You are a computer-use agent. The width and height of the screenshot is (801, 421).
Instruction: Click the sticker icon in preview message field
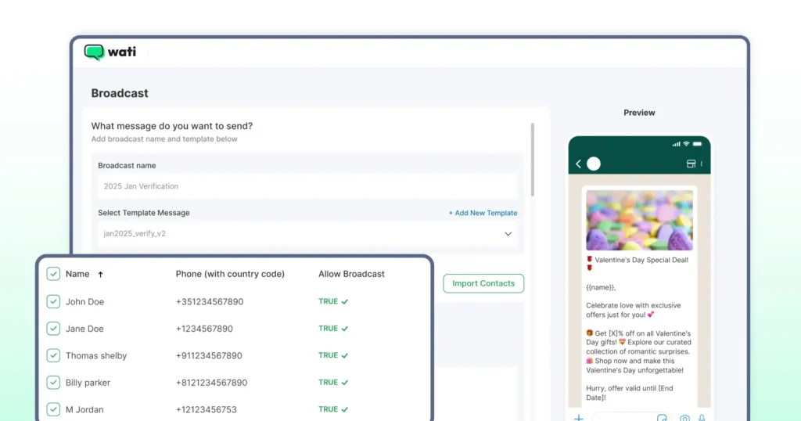(662, 418)
